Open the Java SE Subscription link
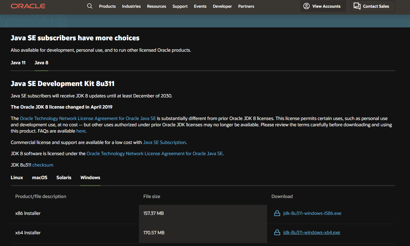410x246 pixels. [164, 142]
